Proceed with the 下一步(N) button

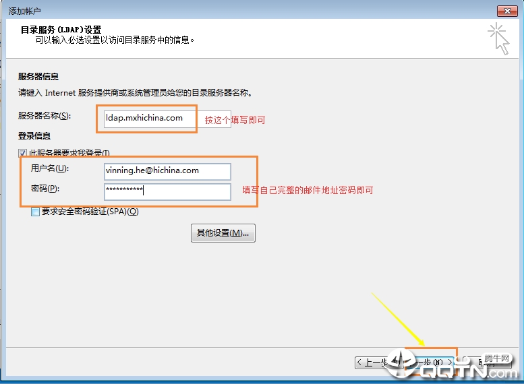[431, 362]
